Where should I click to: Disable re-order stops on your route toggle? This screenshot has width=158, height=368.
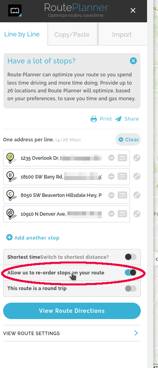pyautogui.click(x=131, y=272)
